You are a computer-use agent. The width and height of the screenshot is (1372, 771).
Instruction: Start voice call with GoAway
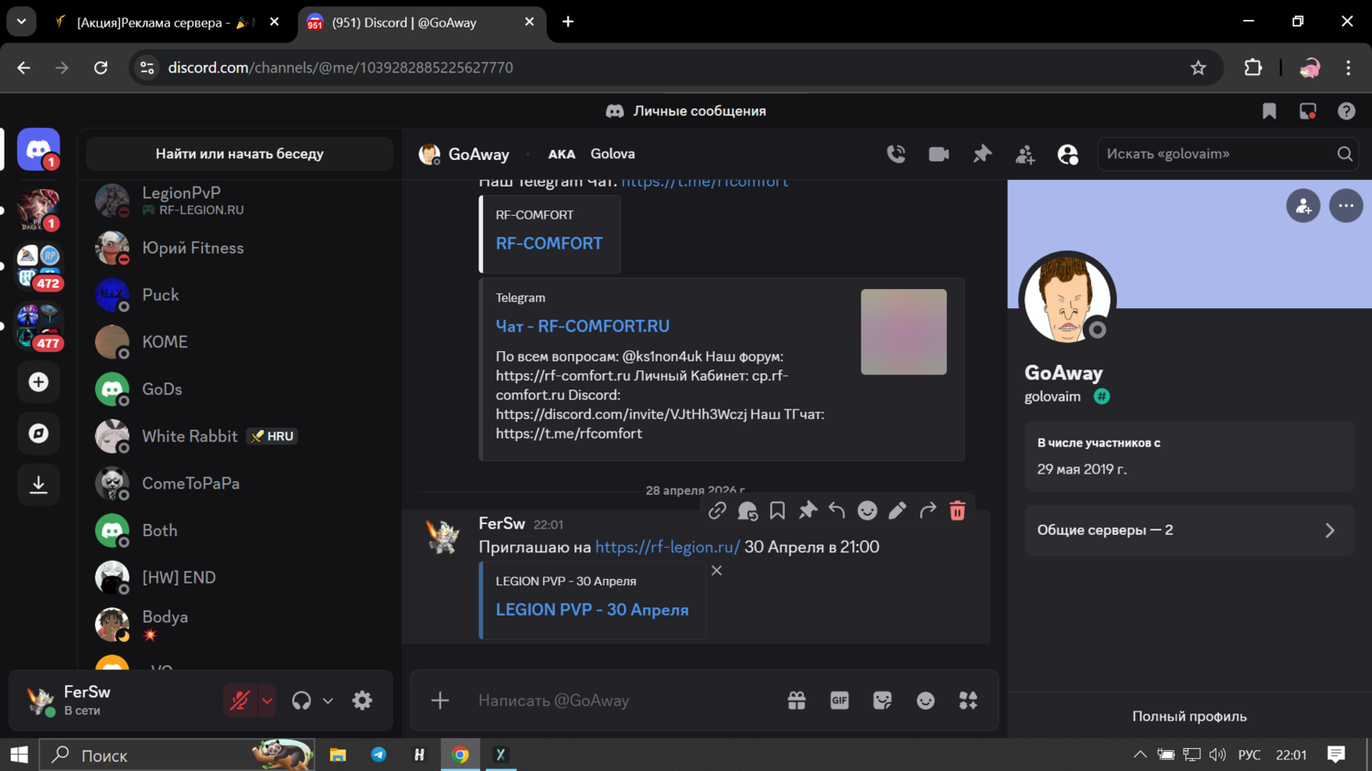pos(896,154)
